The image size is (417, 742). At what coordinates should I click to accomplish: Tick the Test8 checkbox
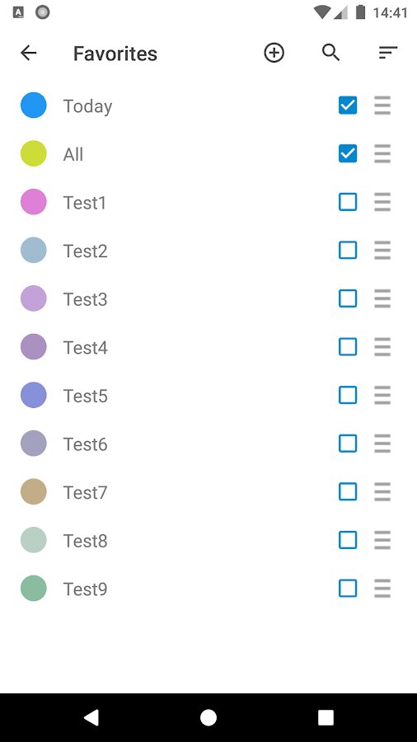pos(348,540)
